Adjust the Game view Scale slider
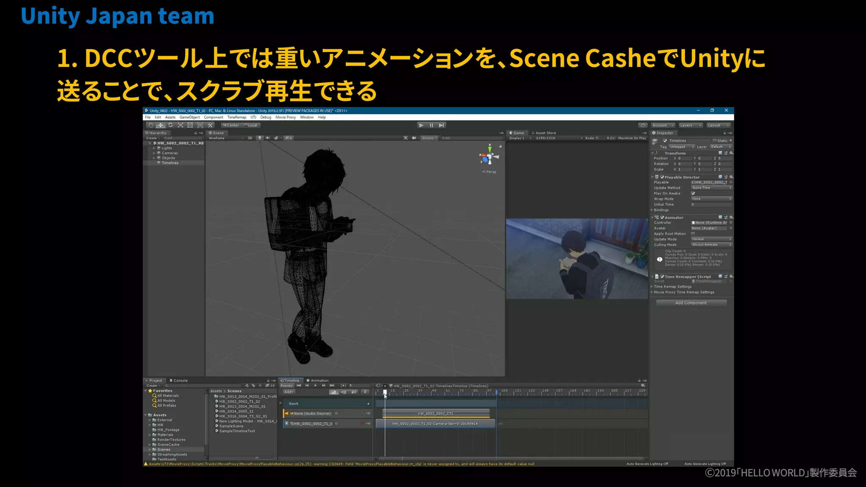 tap(600, 138)
